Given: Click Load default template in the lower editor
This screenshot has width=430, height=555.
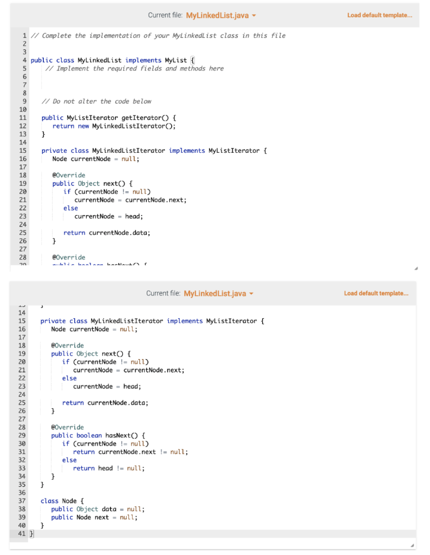Looking at the screenshot, I should tap(376, 293).
